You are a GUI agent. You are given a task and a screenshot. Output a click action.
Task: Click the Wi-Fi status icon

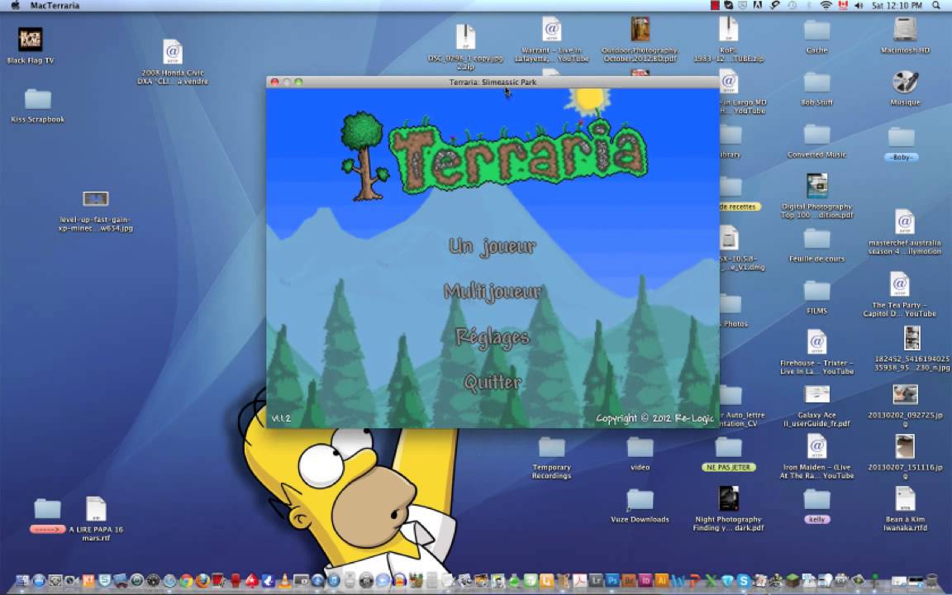[826, 6]
